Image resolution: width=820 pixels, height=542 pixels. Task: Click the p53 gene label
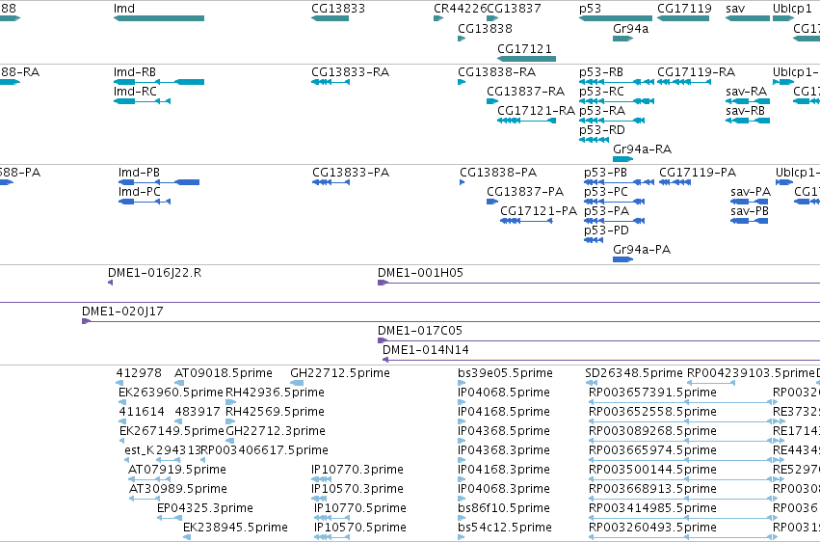(x=590, y=9)
